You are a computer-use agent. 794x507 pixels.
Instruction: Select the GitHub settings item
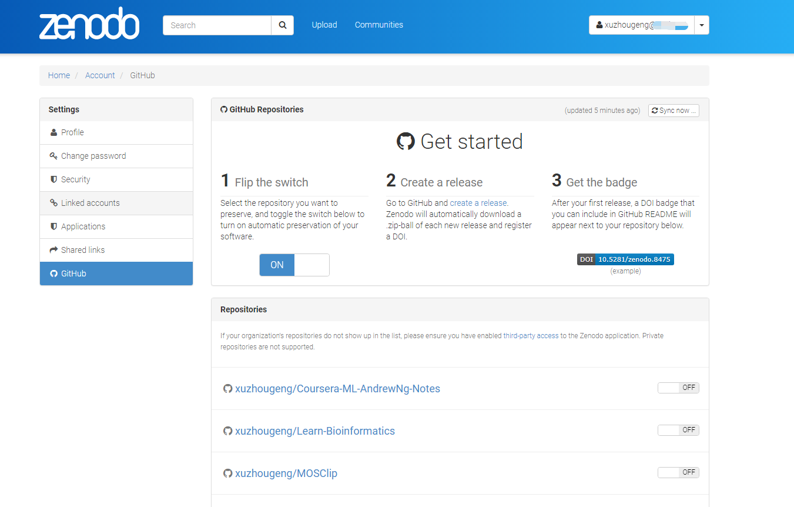(116, 273)
